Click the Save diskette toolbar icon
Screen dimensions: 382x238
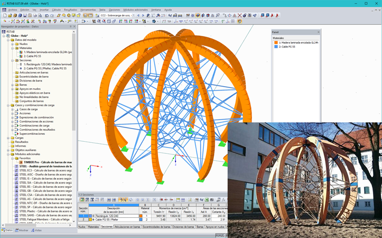click(x=25, y=15)
